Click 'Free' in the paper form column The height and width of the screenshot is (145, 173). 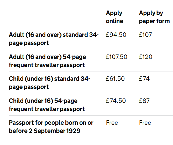pyautogui.click(x=145, y=123)
